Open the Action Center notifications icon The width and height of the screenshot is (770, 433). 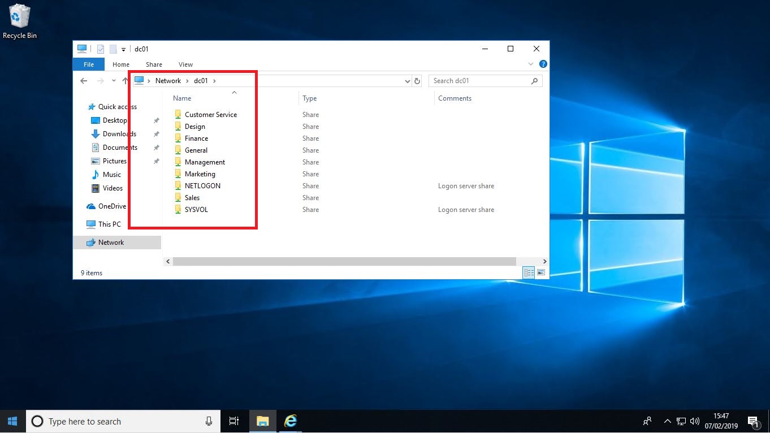click(x=754, y=421)
